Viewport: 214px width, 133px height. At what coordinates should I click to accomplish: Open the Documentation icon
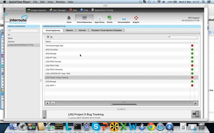[124, 20]
